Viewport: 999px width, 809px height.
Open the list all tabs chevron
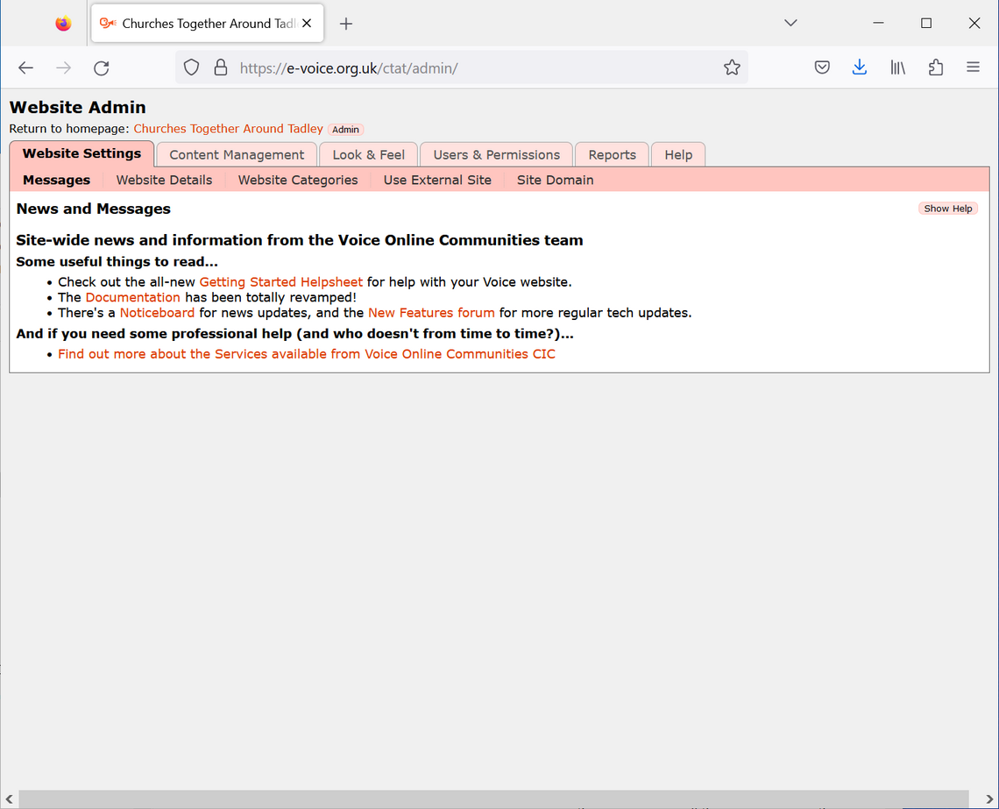(x=790, y=23)
